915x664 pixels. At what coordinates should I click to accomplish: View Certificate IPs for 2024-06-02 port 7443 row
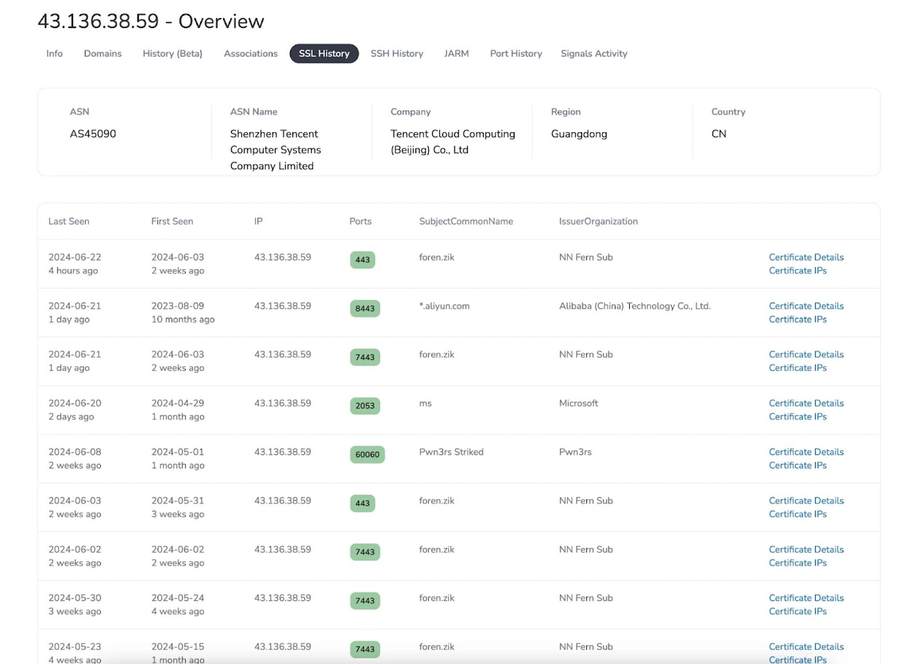pyautogui.click(x=798, y=563)
